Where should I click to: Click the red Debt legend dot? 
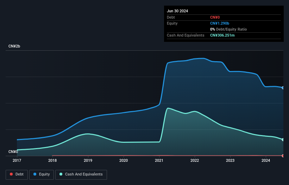(11, 174)
